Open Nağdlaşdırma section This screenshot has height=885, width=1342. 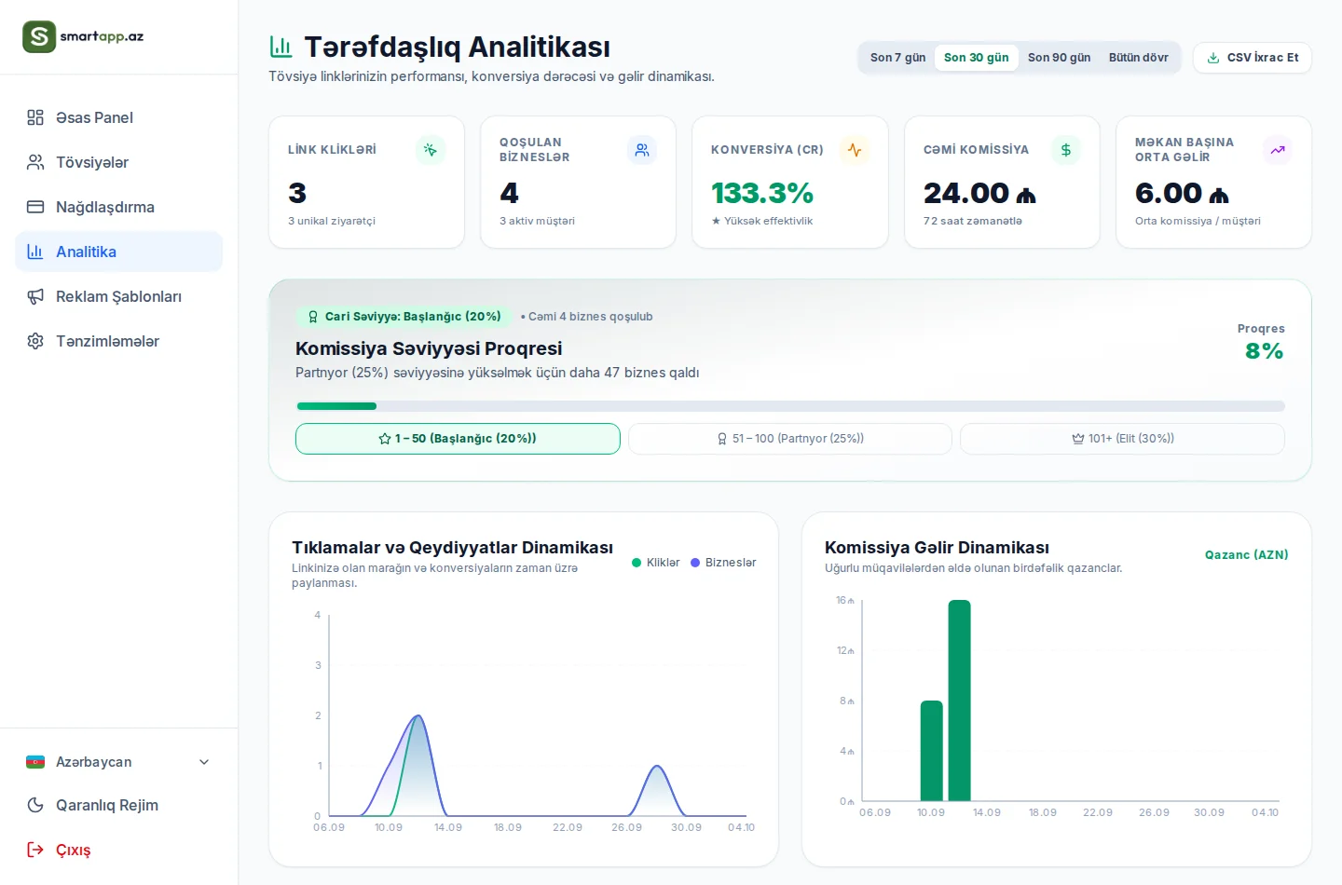(x=119, y=207)
